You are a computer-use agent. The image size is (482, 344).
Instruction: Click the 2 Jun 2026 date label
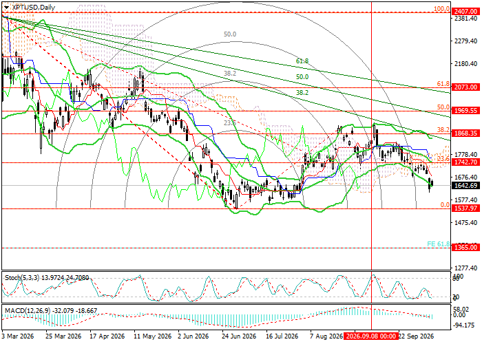(x=195, y=336)
